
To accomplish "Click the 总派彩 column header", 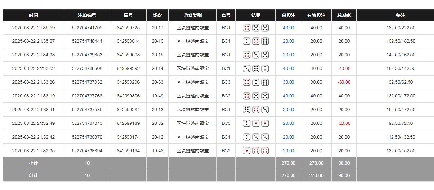I will [x=343, y=15].
